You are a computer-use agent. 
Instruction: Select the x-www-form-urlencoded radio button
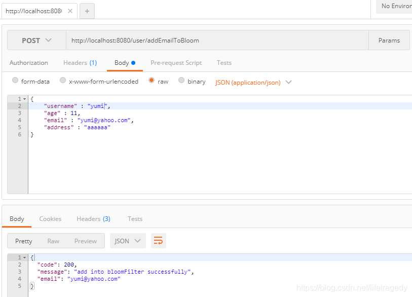point(63,80)
